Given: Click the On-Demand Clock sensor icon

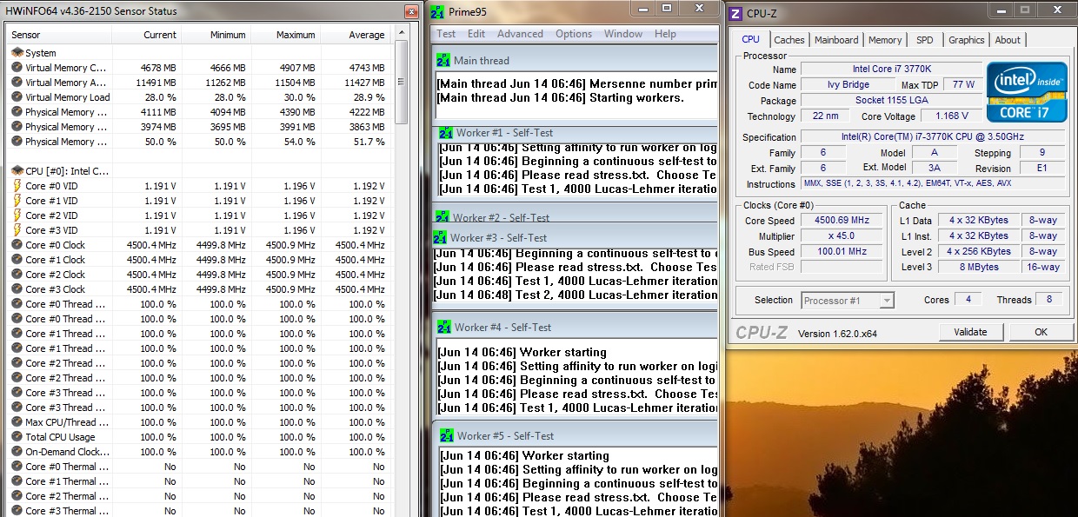Looking at the screenshot, I should coord(17,452).
